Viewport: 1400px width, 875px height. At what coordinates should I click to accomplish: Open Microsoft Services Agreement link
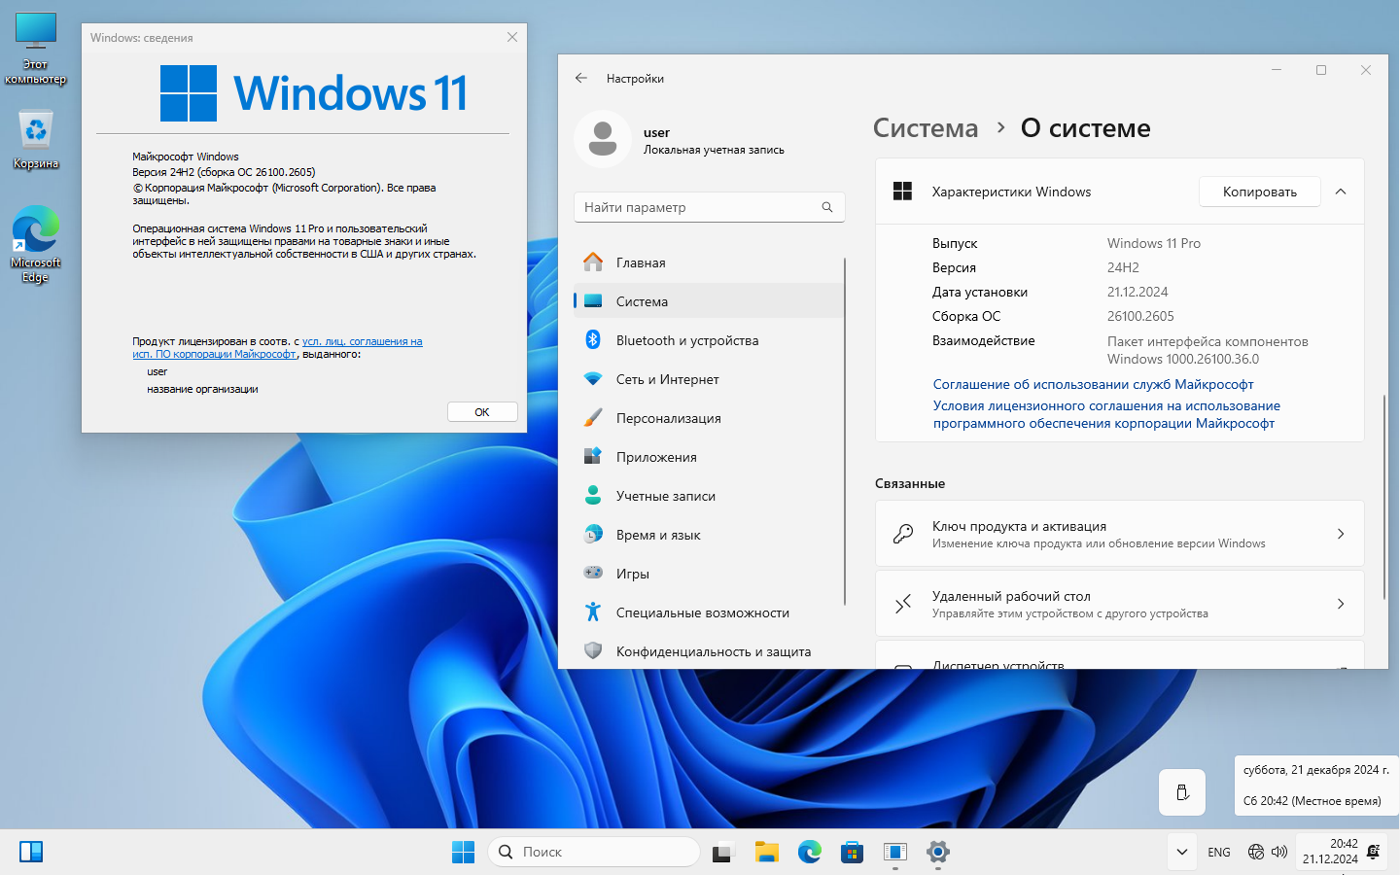(x=1093, y=384)
